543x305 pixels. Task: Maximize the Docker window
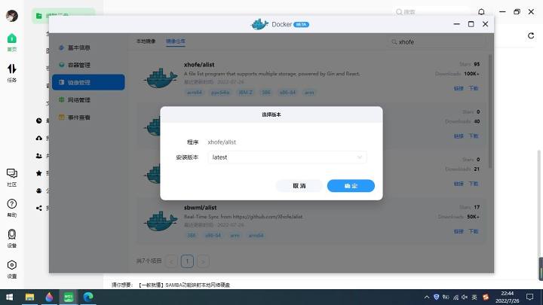(x=471, y=24)
